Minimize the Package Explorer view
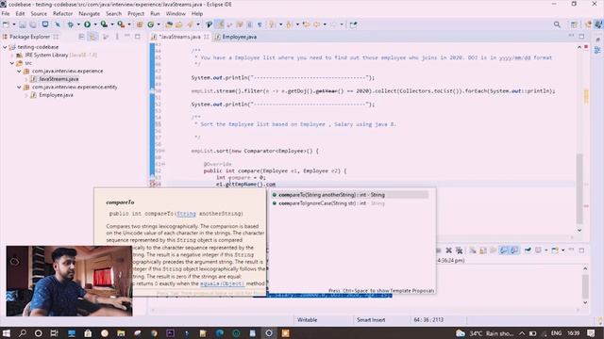The height and width of the screenshot is (339, 604). point(127,36)
